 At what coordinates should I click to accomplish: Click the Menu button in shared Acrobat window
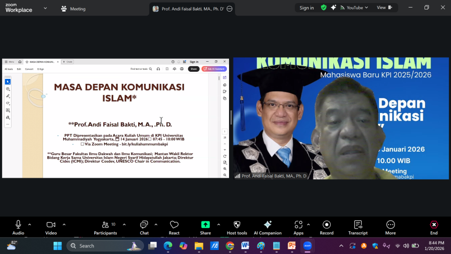tap(10, 62)
